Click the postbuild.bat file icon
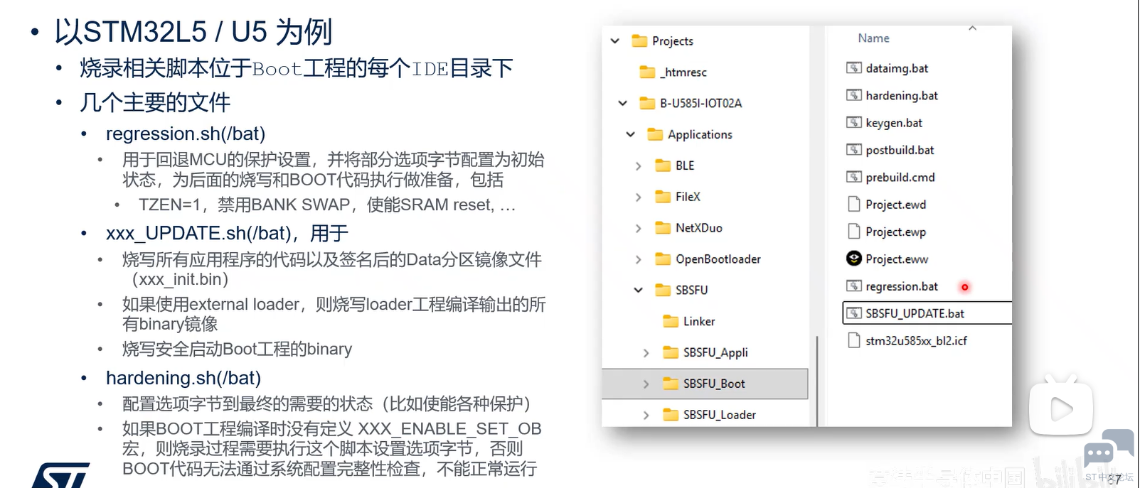This screenshot has height=488, width=1140. [x=854, y=150]
